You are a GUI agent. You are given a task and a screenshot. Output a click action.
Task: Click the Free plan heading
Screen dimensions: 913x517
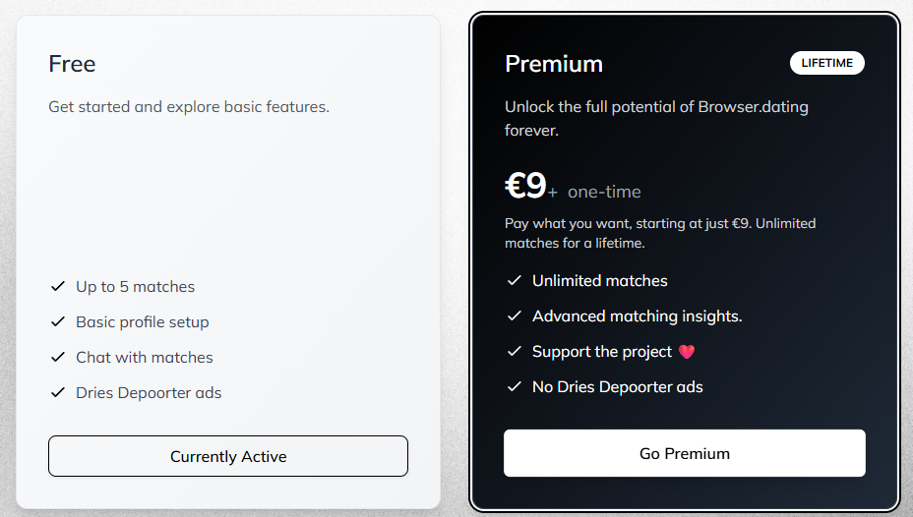coord(72,63)
